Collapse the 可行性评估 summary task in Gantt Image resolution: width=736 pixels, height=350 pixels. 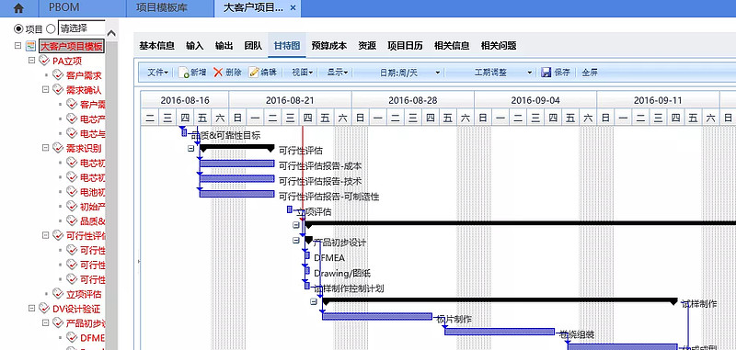click(x=191, y=148)
